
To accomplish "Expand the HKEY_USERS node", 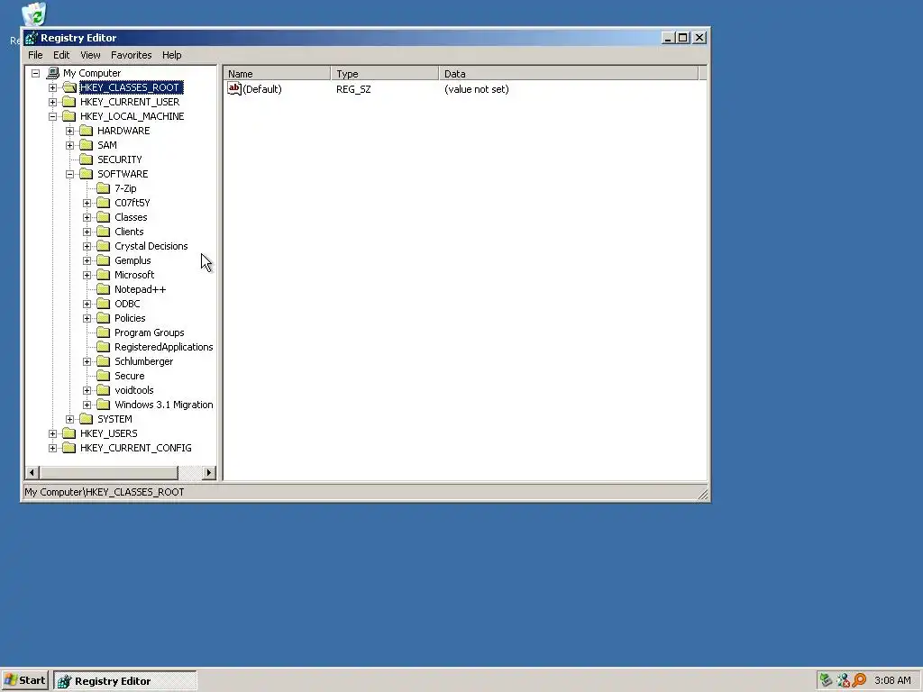I will pos(52,433).
